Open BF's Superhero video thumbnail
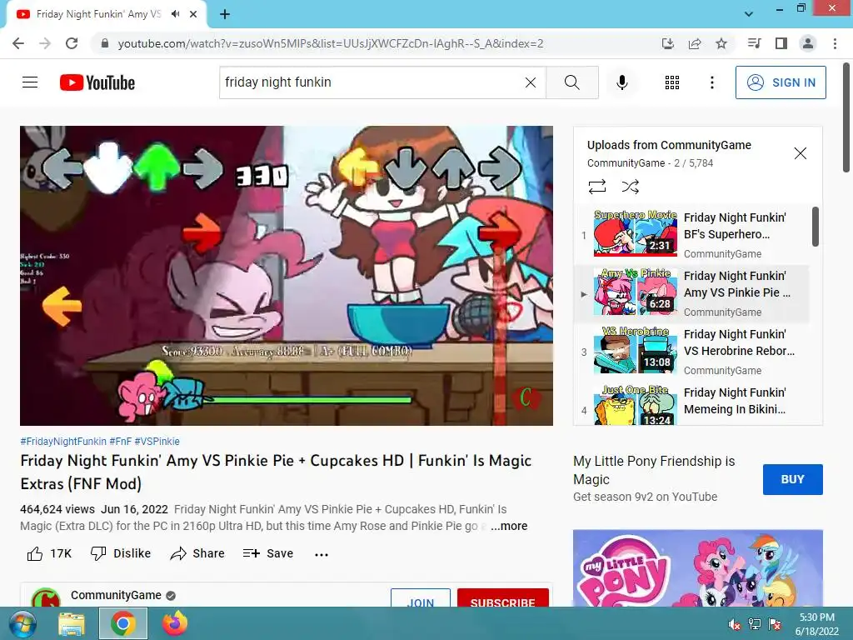Screen dimensions: 853x640 [x=636, y=233]
